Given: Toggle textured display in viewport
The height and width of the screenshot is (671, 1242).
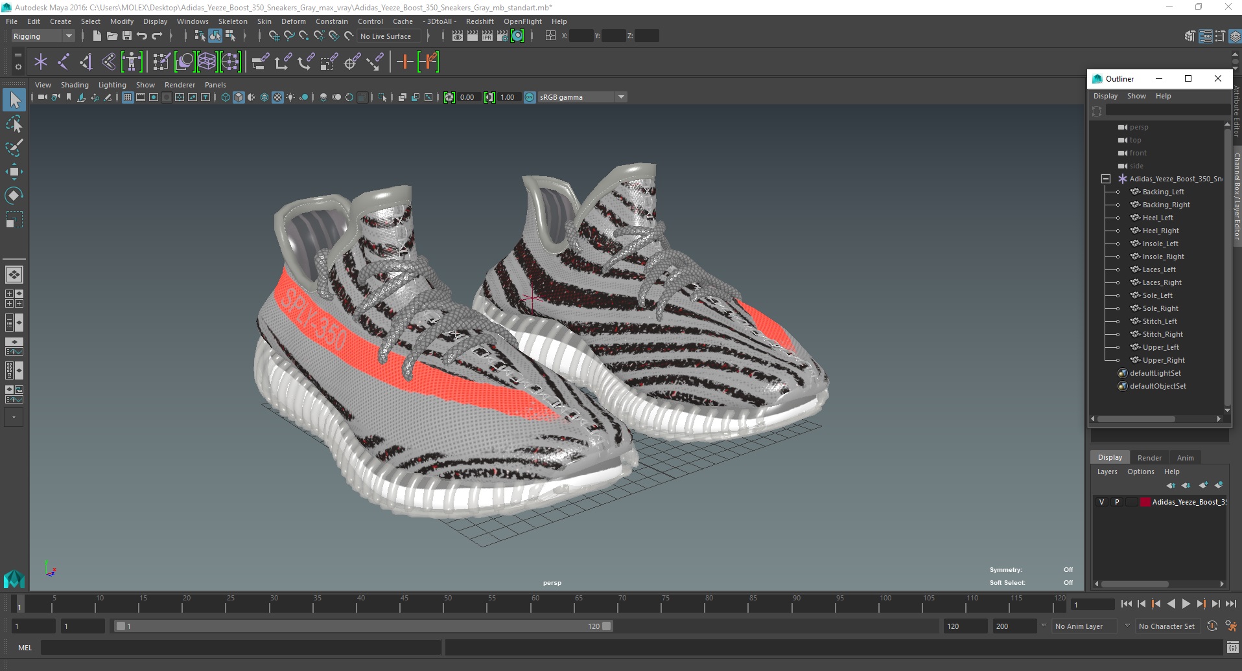Looking at the screenshot, I should 277,97.
